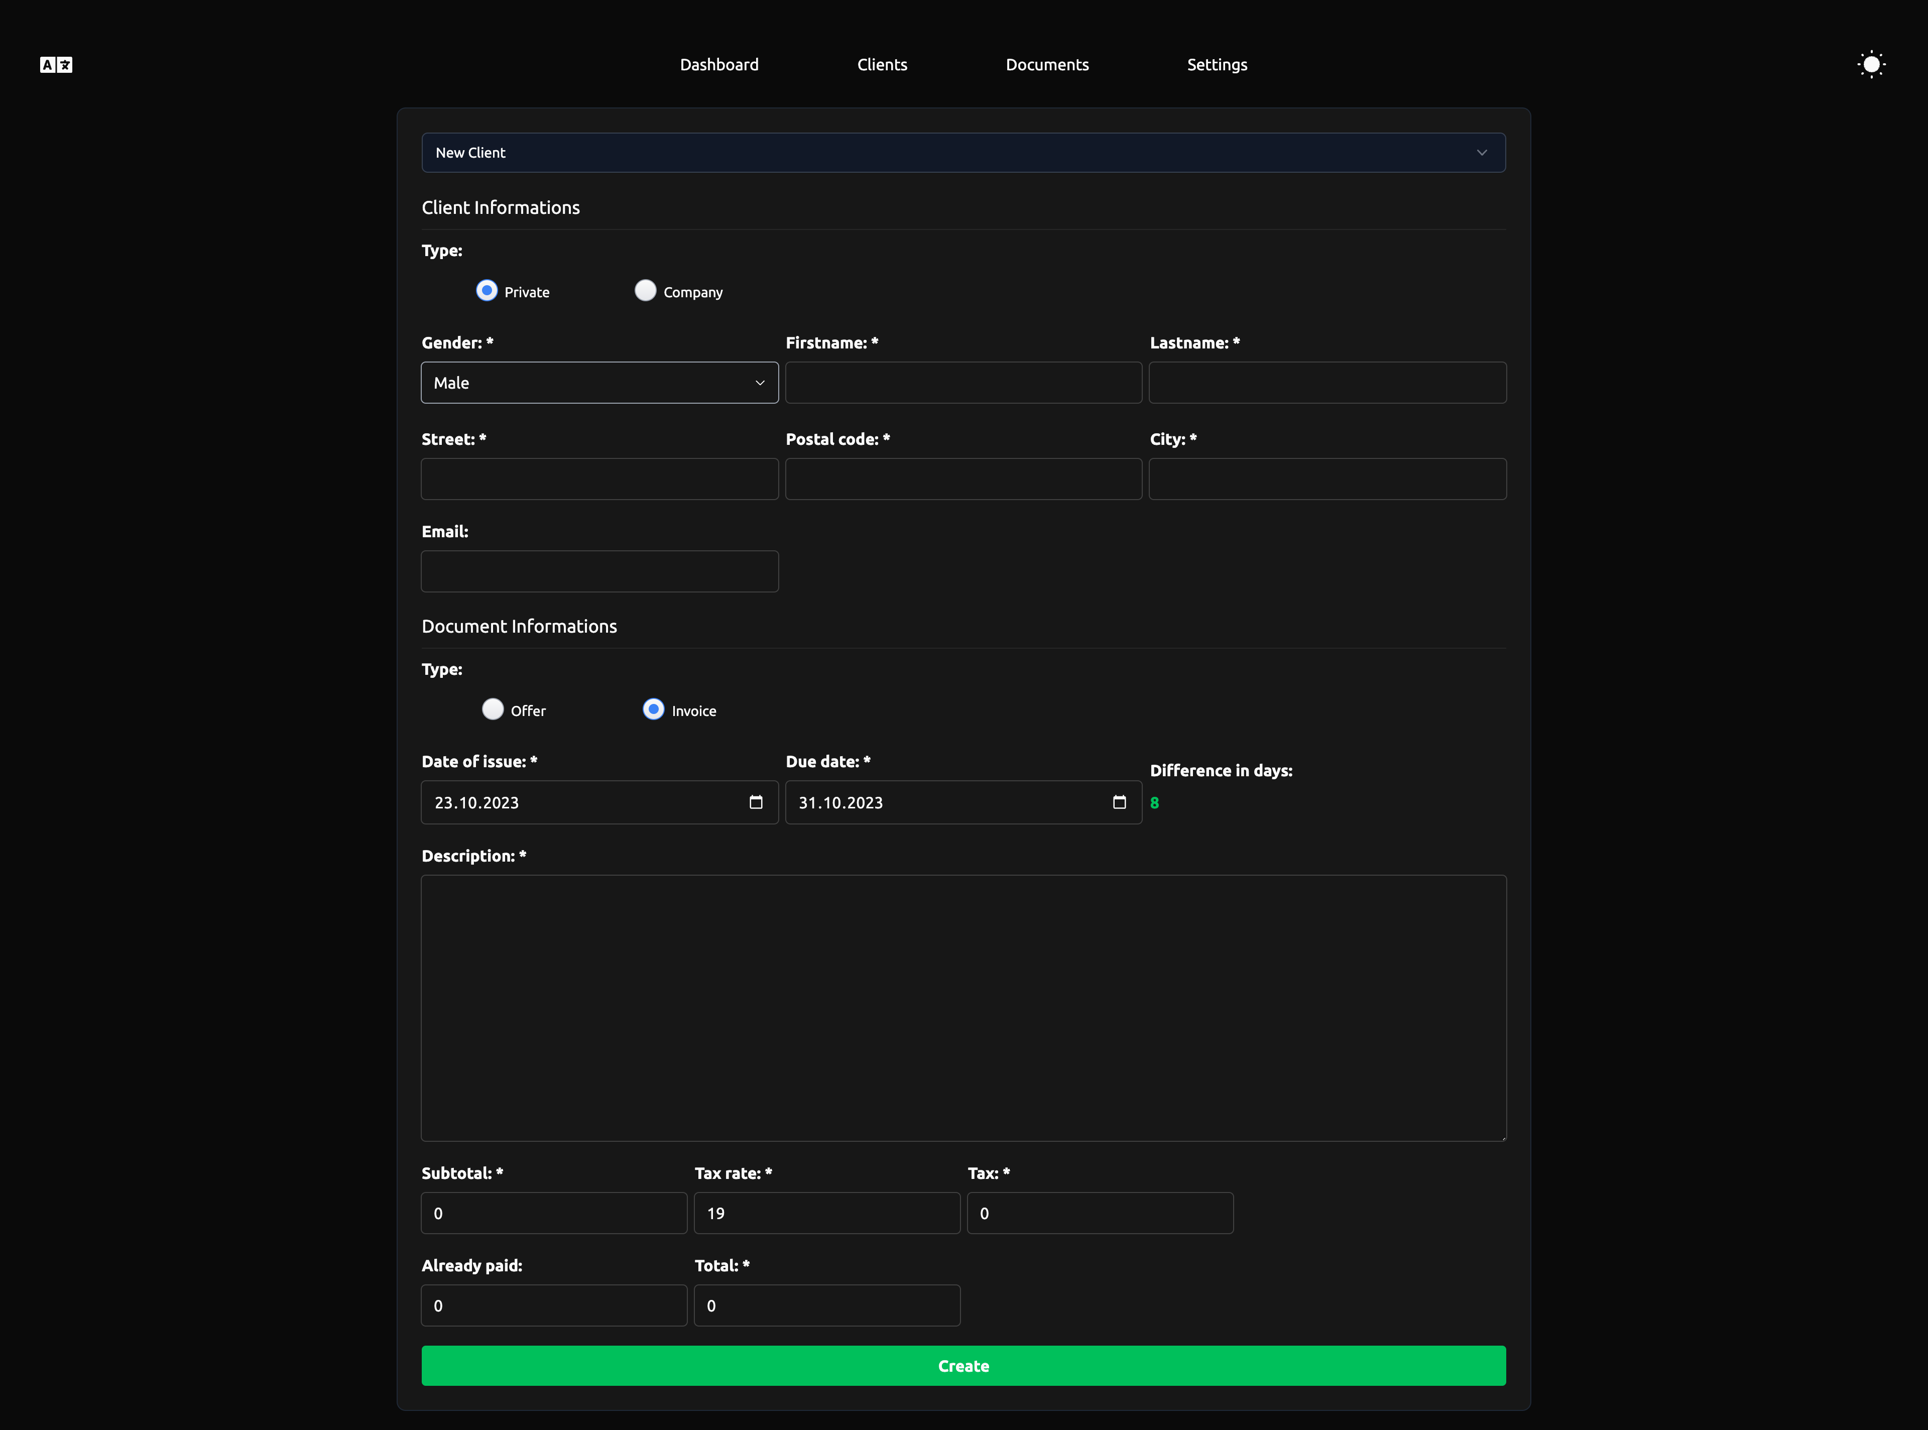Click the Client Informations heading
The height and width of the screenshot is (1430, 1928).
(500, 208)
